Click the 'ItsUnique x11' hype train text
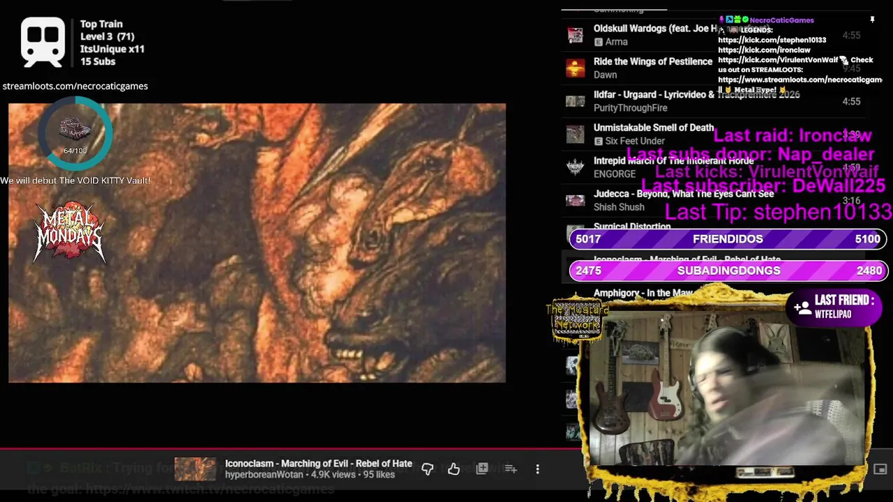893x502 pixels. click(112, 49)
